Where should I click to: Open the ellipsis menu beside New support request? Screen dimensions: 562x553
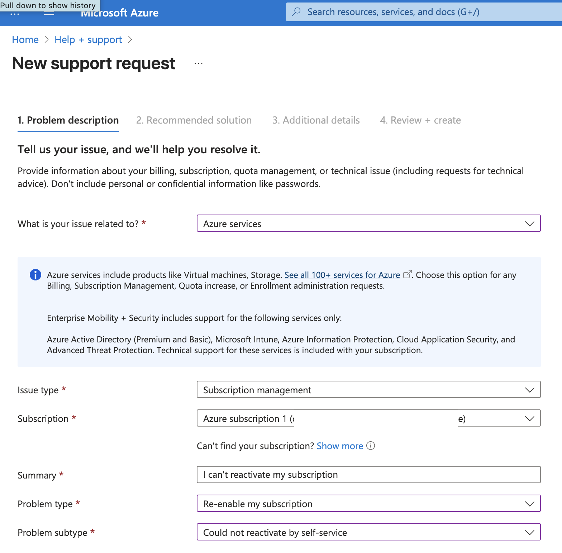[x=199, y=63]
